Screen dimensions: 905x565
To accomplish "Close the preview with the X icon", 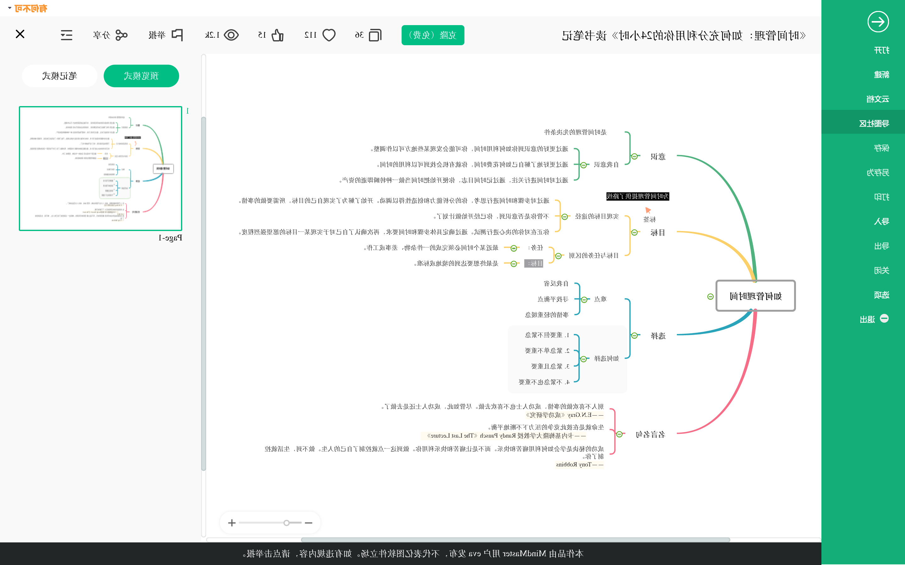I will [20, 34].
